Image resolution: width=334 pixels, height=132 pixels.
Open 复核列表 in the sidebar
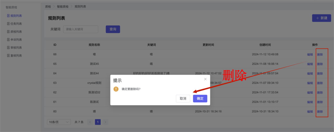tap(16, 56)
